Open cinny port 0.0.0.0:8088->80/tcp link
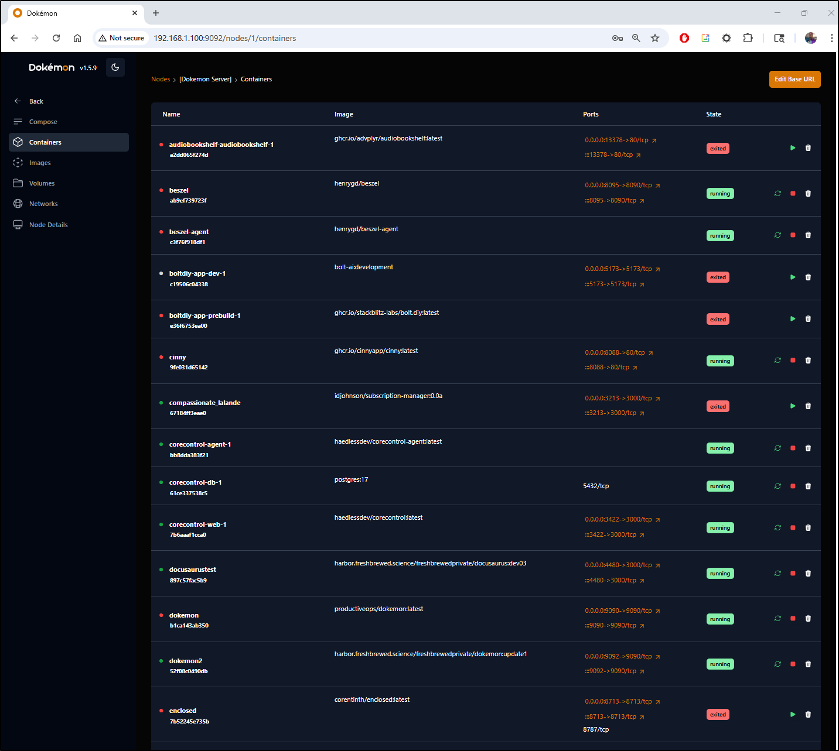Viewport: 839px width, 751px height. pyautogui.click(x=619, y=353)
